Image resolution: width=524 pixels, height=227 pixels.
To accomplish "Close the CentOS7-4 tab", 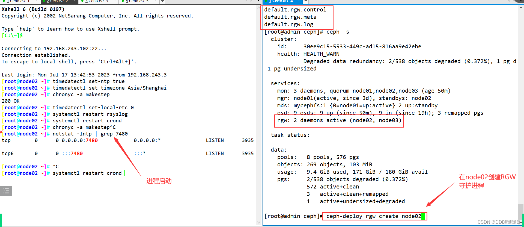I will [x=299, y=1].
